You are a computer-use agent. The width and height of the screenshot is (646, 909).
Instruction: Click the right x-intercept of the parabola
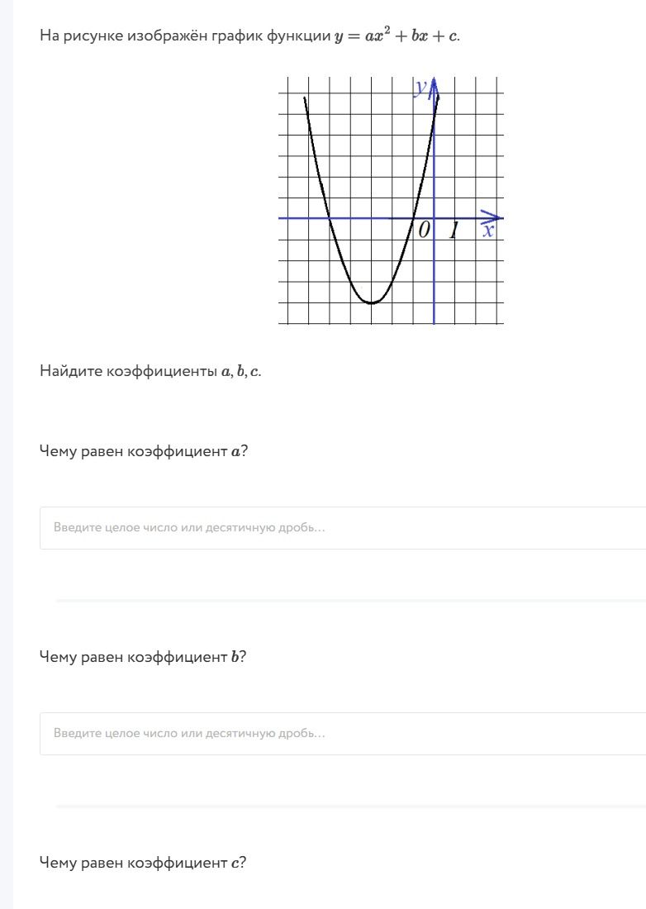click(x=413, y=218)
